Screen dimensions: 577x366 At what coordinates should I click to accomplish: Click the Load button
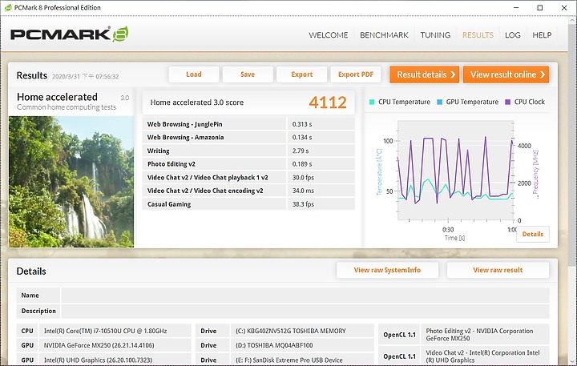[194, 74]
